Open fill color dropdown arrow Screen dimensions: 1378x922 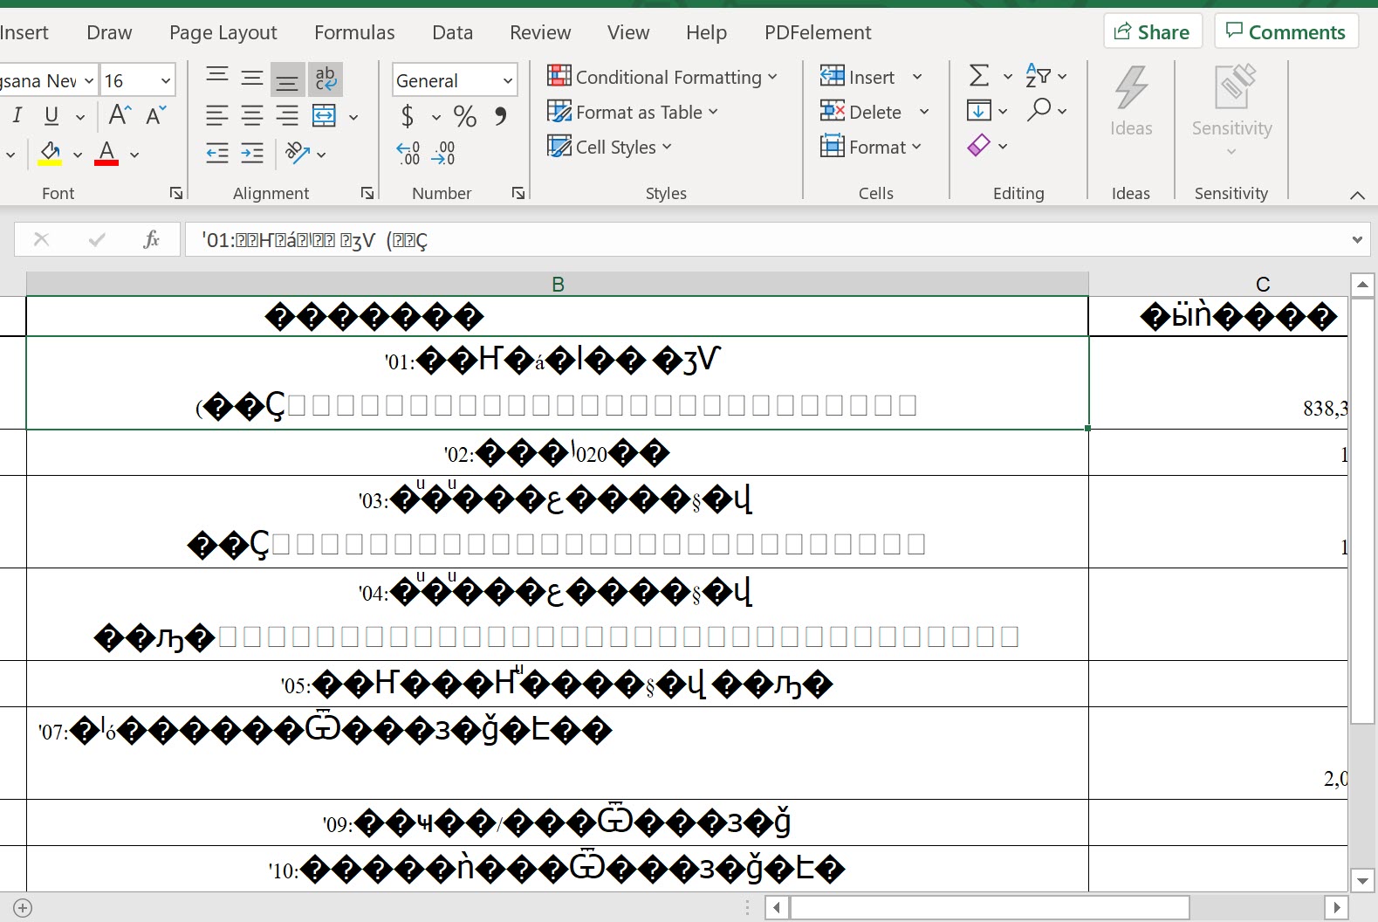[78, 155]
